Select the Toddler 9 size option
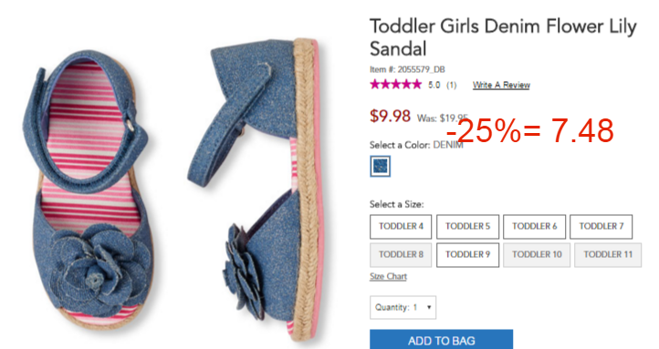Screen dimensions: 659x349 [467, 254]
